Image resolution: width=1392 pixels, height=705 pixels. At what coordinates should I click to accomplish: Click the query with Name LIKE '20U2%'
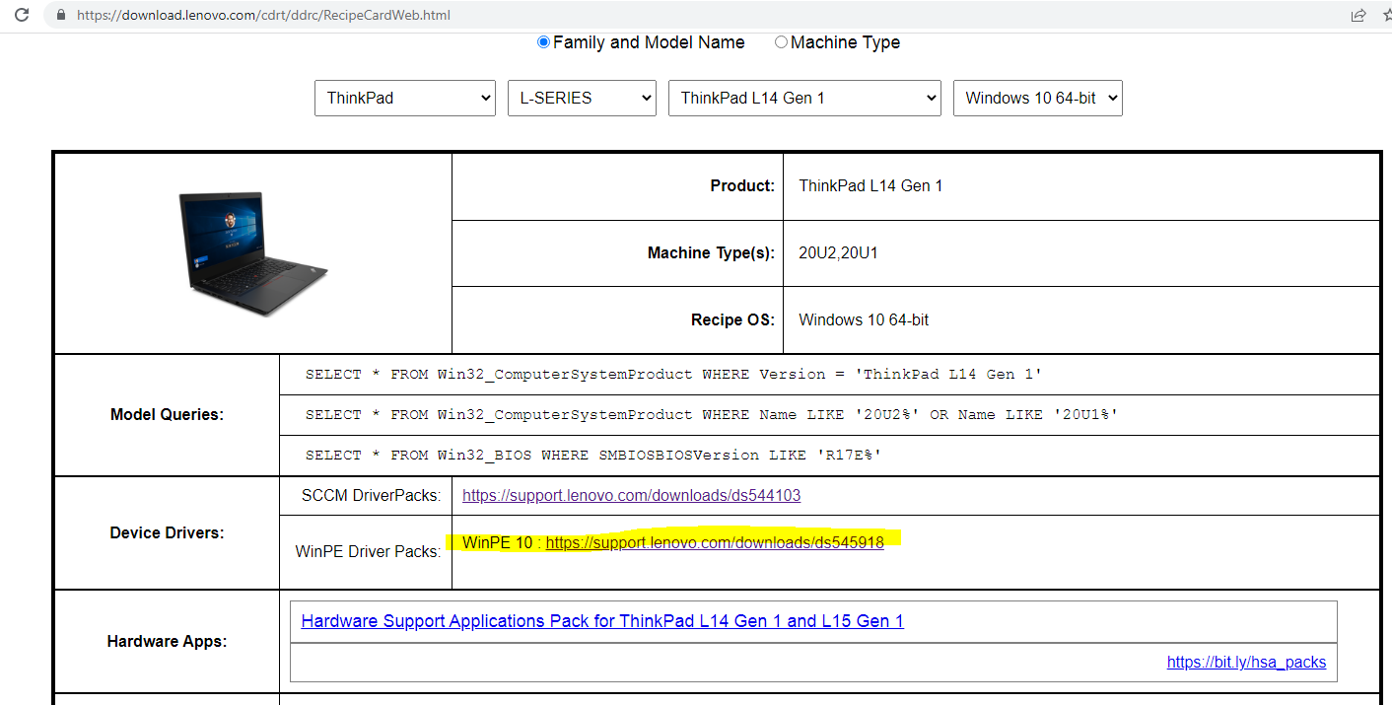click(x=712, y=415)
